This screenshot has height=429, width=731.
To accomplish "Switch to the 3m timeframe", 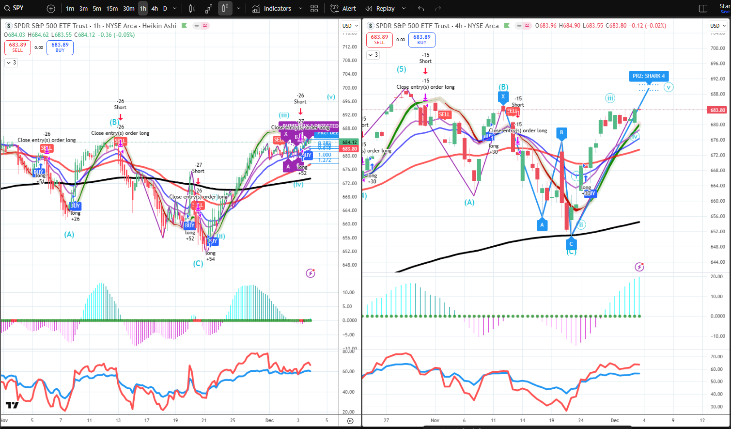I will tap(84, 9).
